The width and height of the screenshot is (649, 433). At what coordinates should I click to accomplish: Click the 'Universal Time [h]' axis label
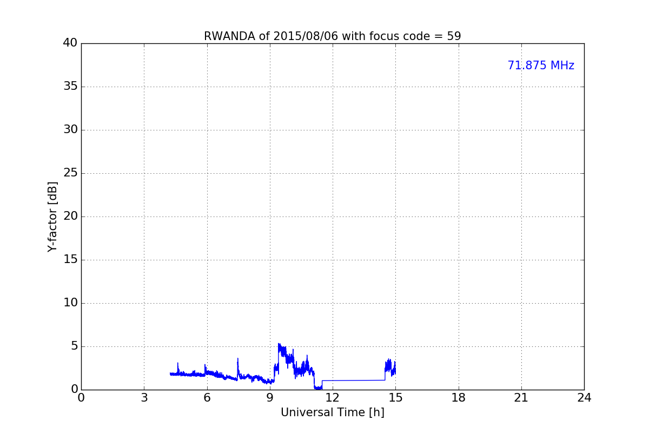[332, 412]
